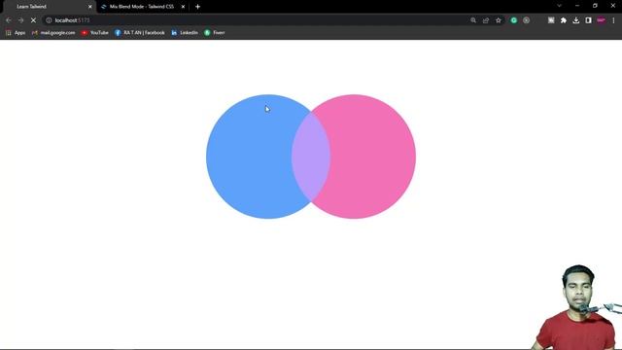Close the Learn Tailwind tab
622x350 pixels.
pos(90,7)
